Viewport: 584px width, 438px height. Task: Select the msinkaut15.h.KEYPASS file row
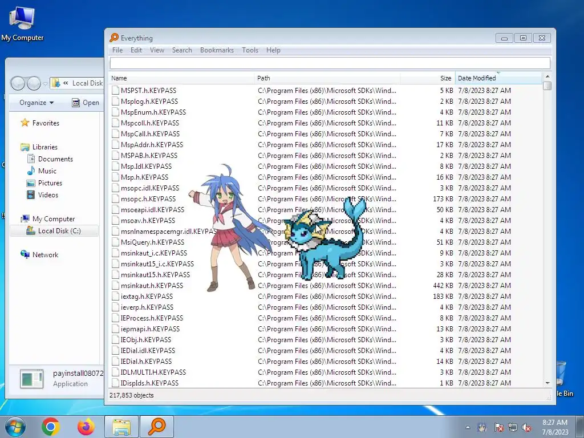pyautogui.click(x=326, y=274)
